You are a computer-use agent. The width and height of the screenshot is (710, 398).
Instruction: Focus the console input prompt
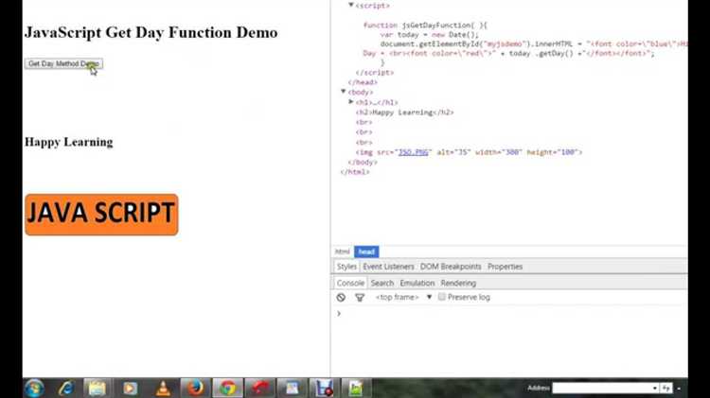[x=509, y=314]
